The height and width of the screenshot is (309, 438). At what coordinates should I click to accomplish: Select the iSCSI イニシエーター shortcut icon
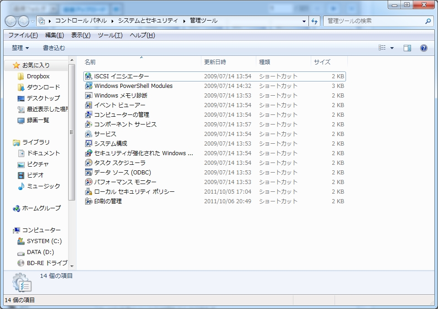pyautogui.click(x=88, y=76)
